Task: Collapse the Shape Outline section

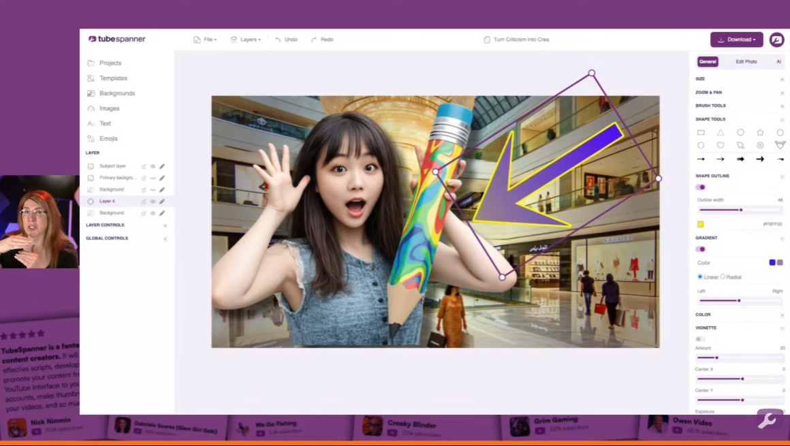Action: 782,176
